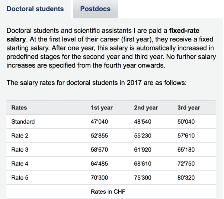The image size is (224, 199).
Task: Click the 'Rates' column header
Action: pyautogui.click(x=19, y=108)
